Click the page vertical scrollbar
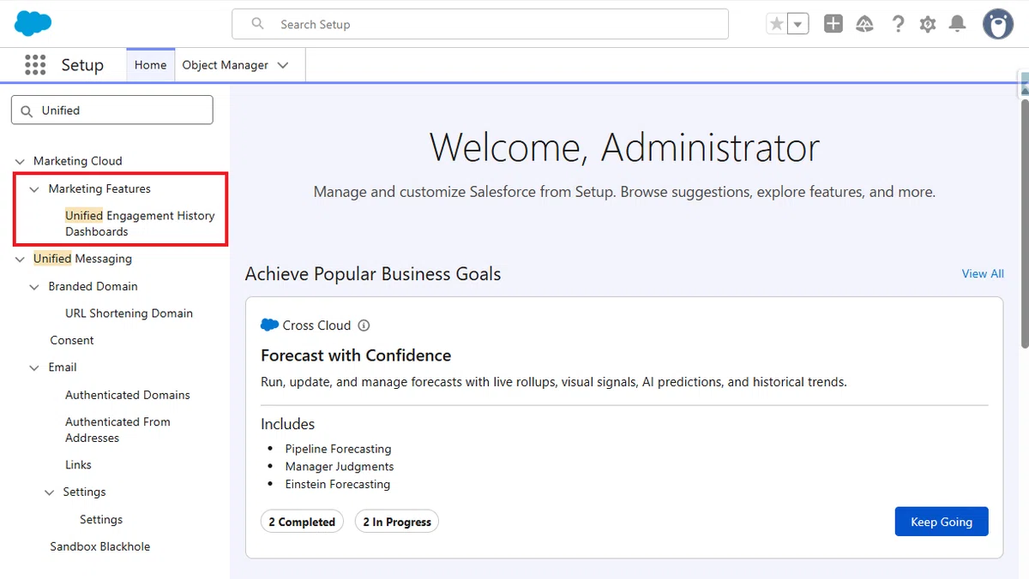Image resolution: width=1029 pixels, height=579 pixels. click(x=1024, y=223)
